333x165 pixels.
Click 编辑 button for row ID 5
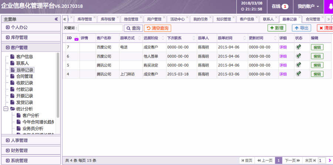[317, 65]
